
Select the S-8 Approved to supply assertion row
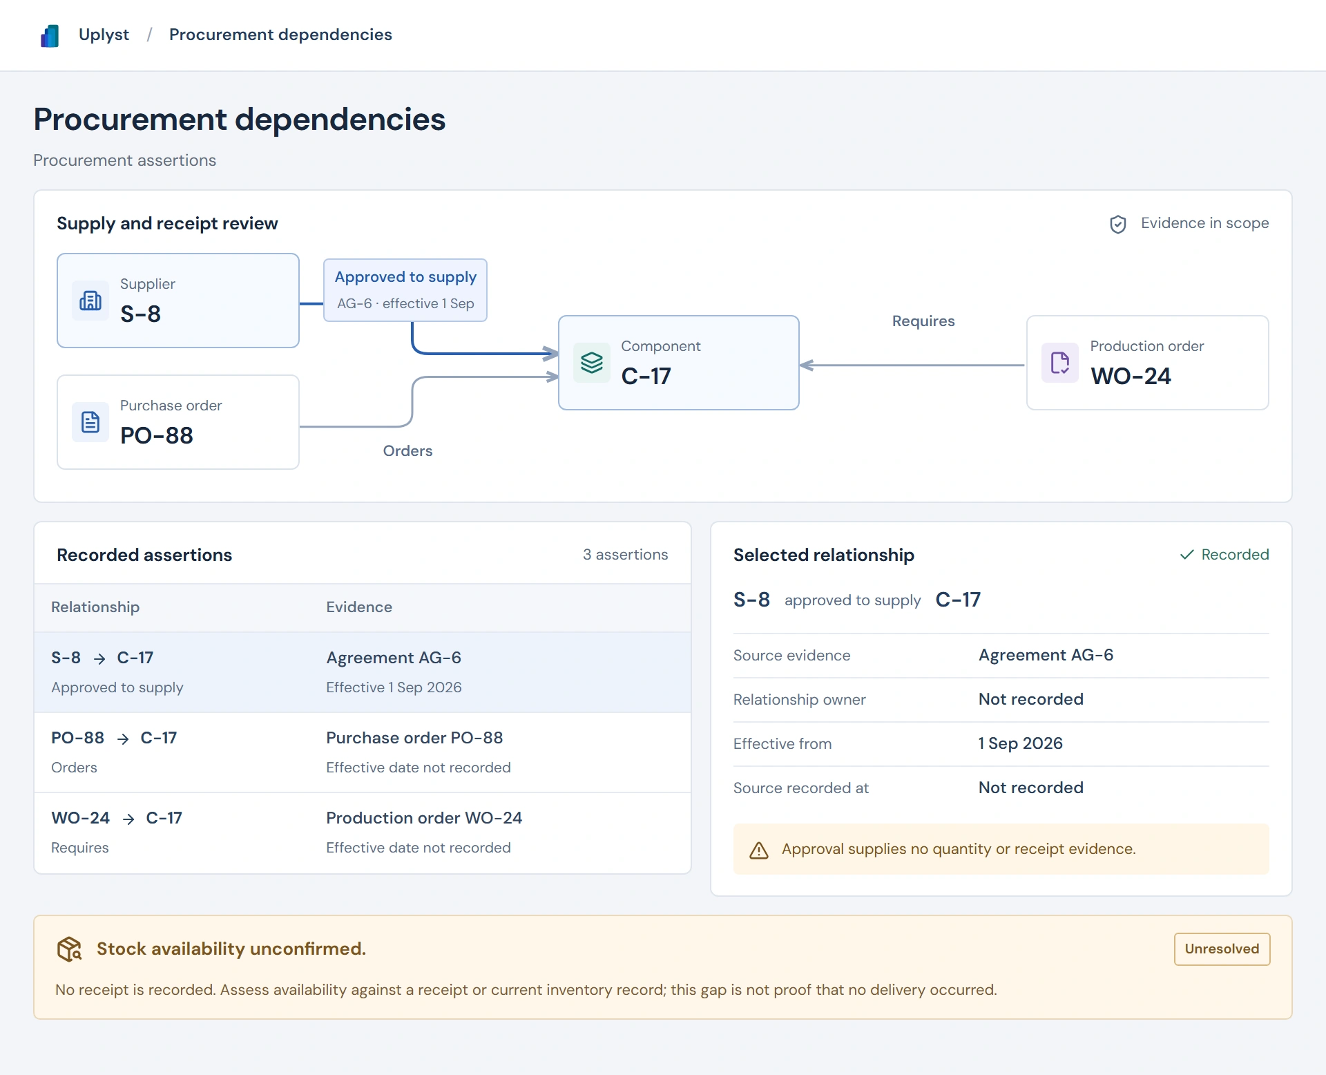pyautogui.click(x=363, y=672)
